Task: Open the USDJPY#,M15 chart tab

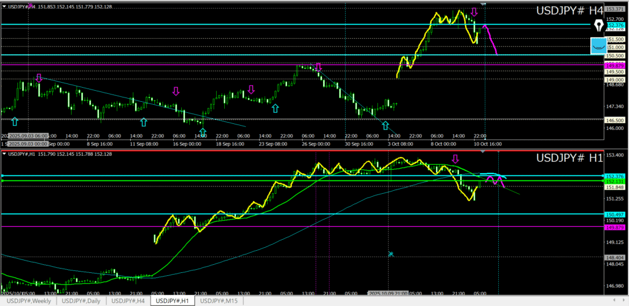Action: click(x=219, y=300)
